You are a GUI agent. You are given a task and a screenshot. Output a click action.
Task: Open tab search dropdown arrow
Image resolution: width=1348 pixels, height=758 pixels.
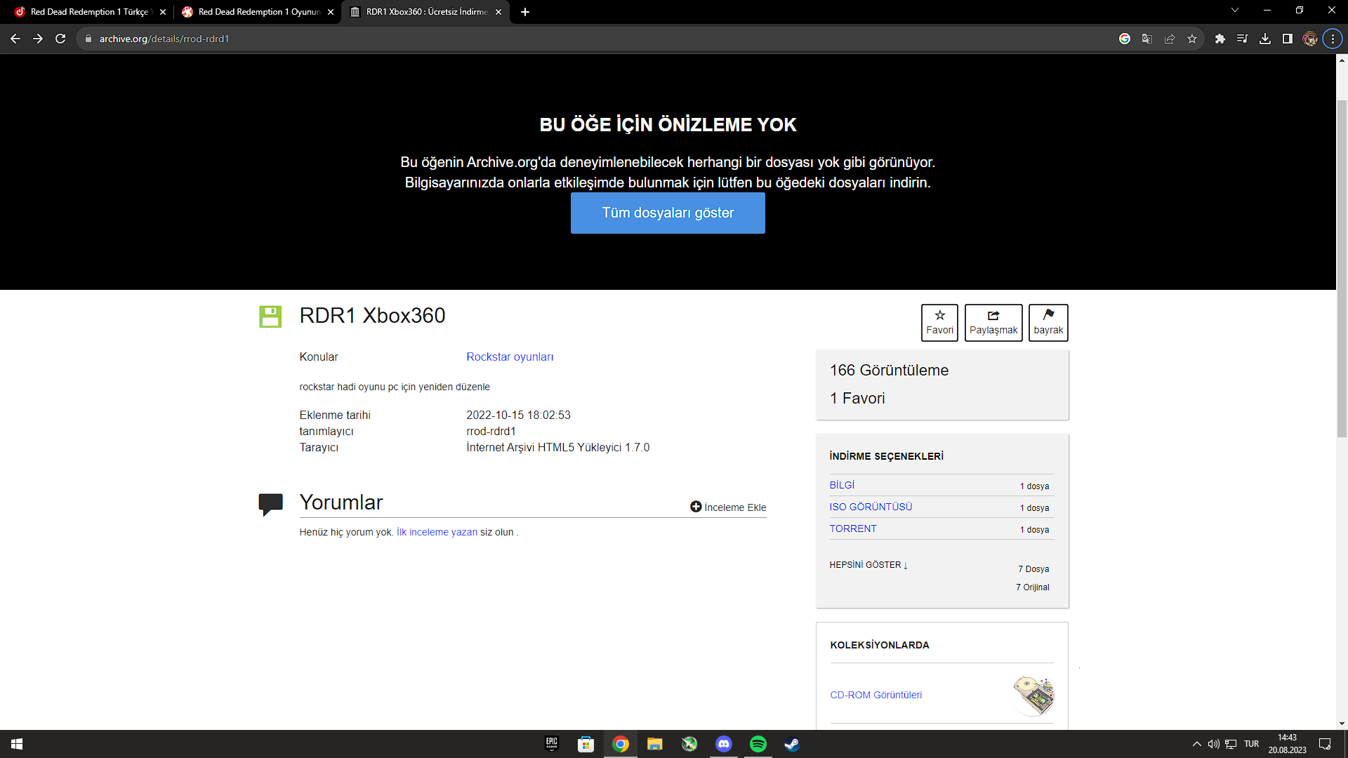(1235, 11)
